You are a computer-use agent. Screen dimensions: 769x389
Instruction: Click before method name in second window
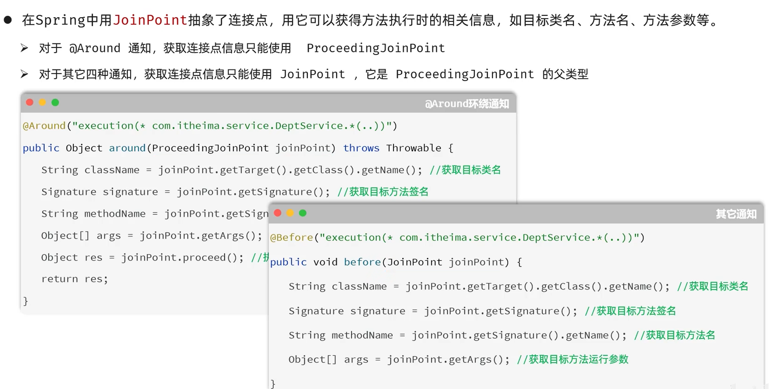[362, 262]
